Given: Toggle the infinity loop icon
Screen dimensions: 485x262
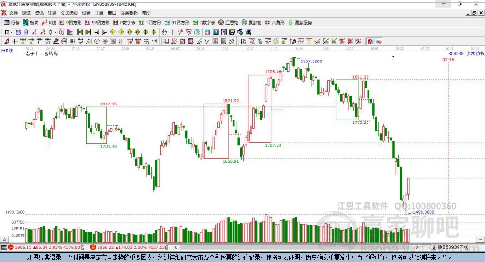Looking at the screenshot, I should 378,42.
